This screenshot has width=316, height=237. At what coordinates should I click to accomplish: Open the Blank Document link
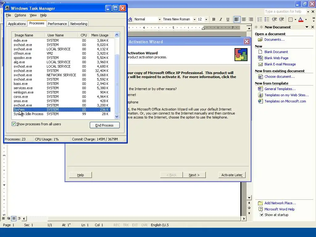[x=276, y=52]
